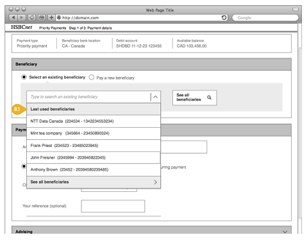Screen dimensions: 307x242
Task: Click the globe icon in address bar
Action: [59, 17]
